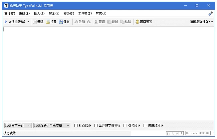Toggle the 合并按字数换行 checkbox
The width and height of the screenshot is (217, 139).
coord(96,126)
